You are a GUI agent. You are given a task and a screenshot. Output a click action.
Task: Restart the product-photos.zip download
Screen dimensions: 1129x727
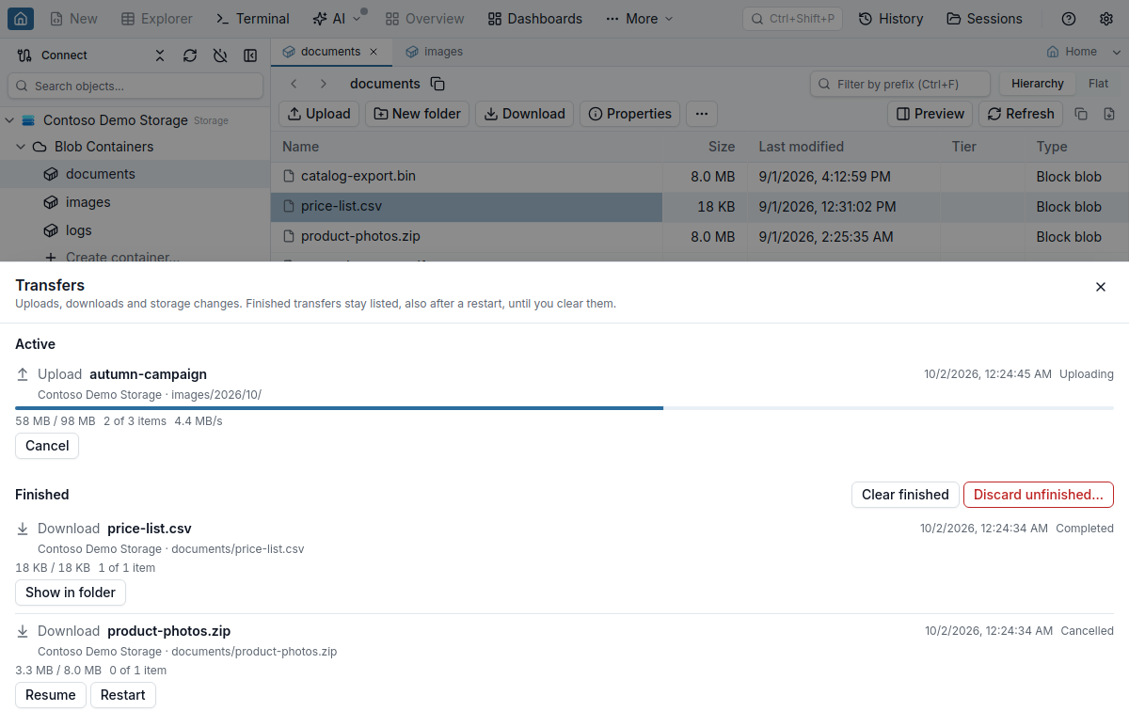[123, 695]
